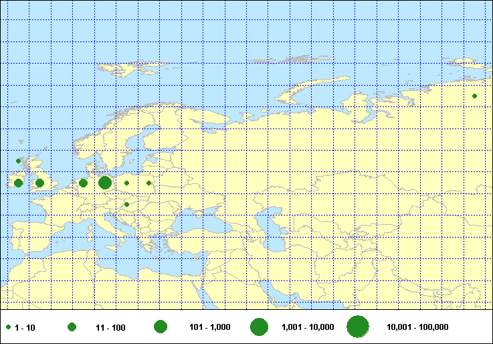Screen dimensions: 493x344
Task: Select the largest green circle over Germany
Action: 105,183
